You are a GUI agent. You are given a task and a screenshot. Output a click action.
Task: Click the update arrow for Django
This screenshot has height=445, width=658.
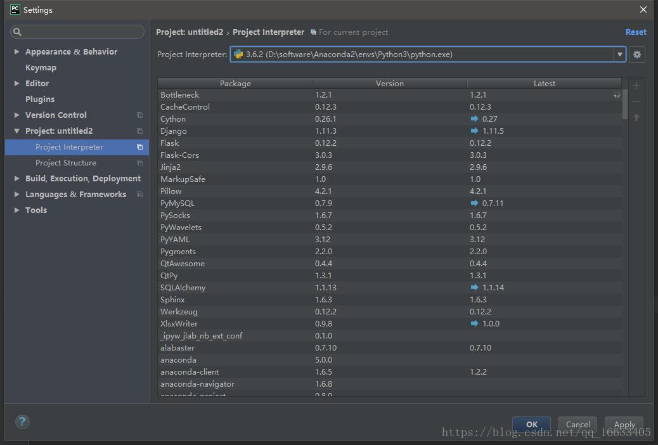[474, 131]
